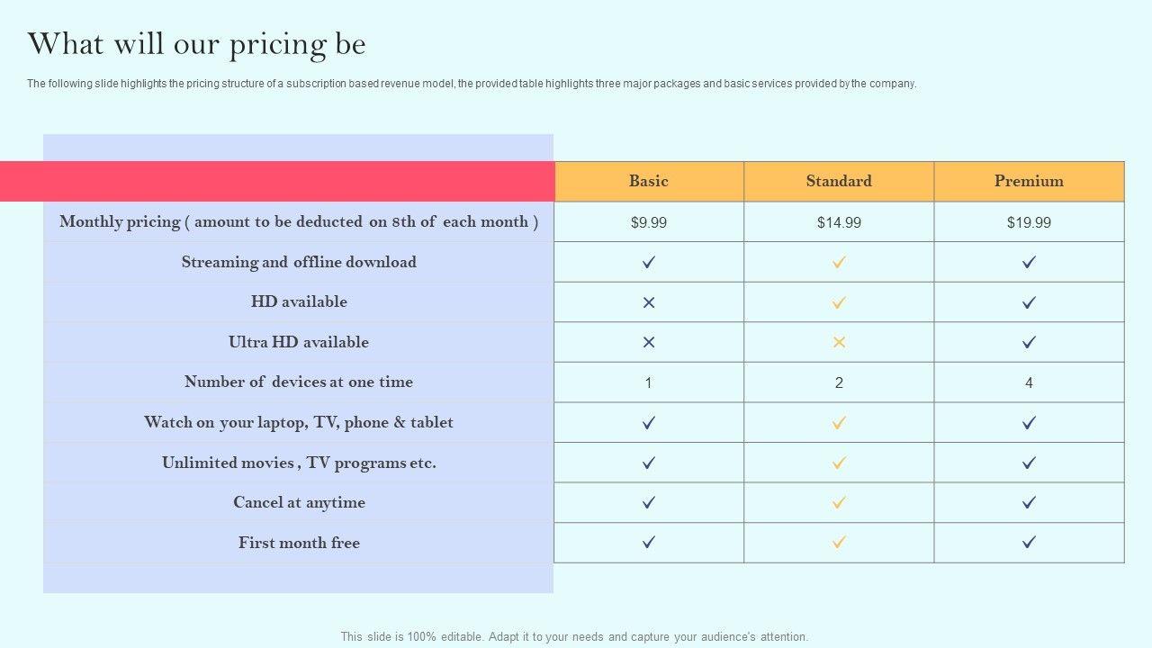
Task: Select the Basic column header
Action: click(x=649, y=181)
